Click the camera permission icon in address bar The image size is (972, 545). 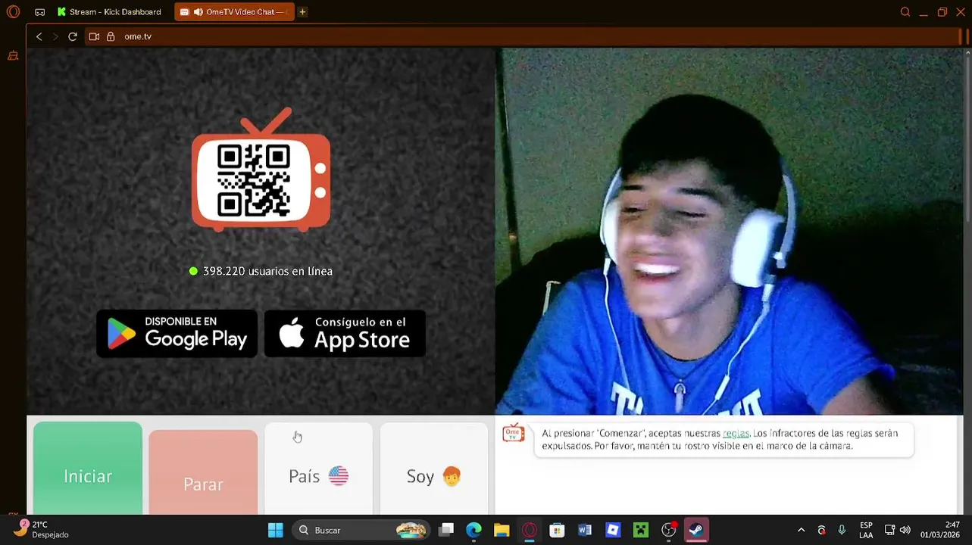[x=94, y=36]
